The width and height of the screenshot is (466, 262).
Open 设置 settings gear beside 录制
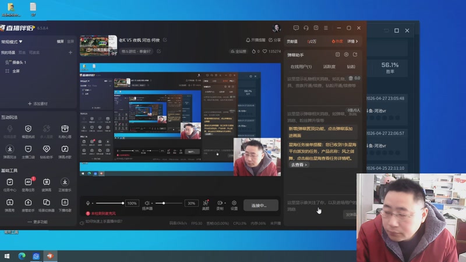[x=234, y=205]
